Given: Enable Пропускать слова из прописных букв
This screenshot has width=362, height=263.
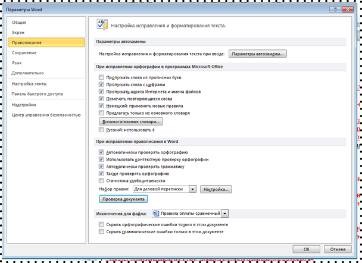Looking at the screenshot, I should [101, 77].
